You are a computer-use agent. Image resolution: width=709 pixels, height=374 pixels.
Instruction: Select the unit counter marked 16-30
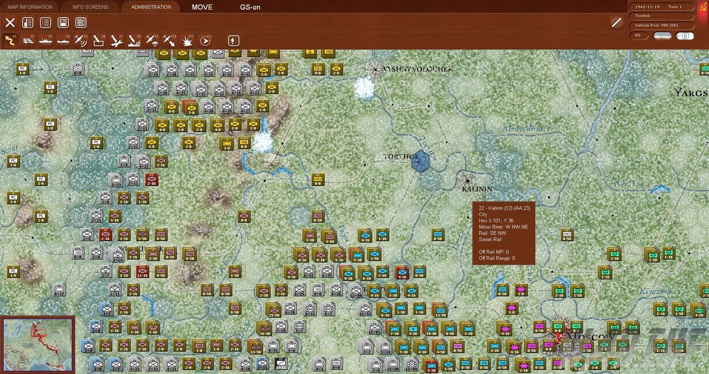pos(264,328)
